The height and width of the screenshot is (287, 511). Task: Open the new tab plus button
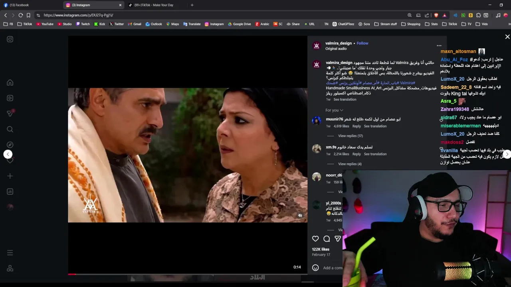pos(192,5)
